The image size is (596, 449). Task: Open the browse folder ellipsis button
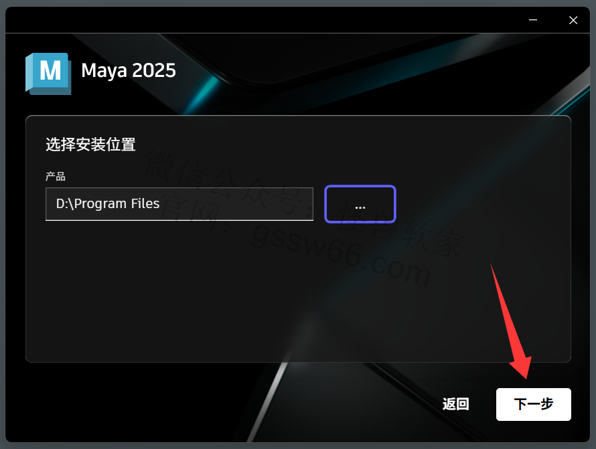pos(360,204)
